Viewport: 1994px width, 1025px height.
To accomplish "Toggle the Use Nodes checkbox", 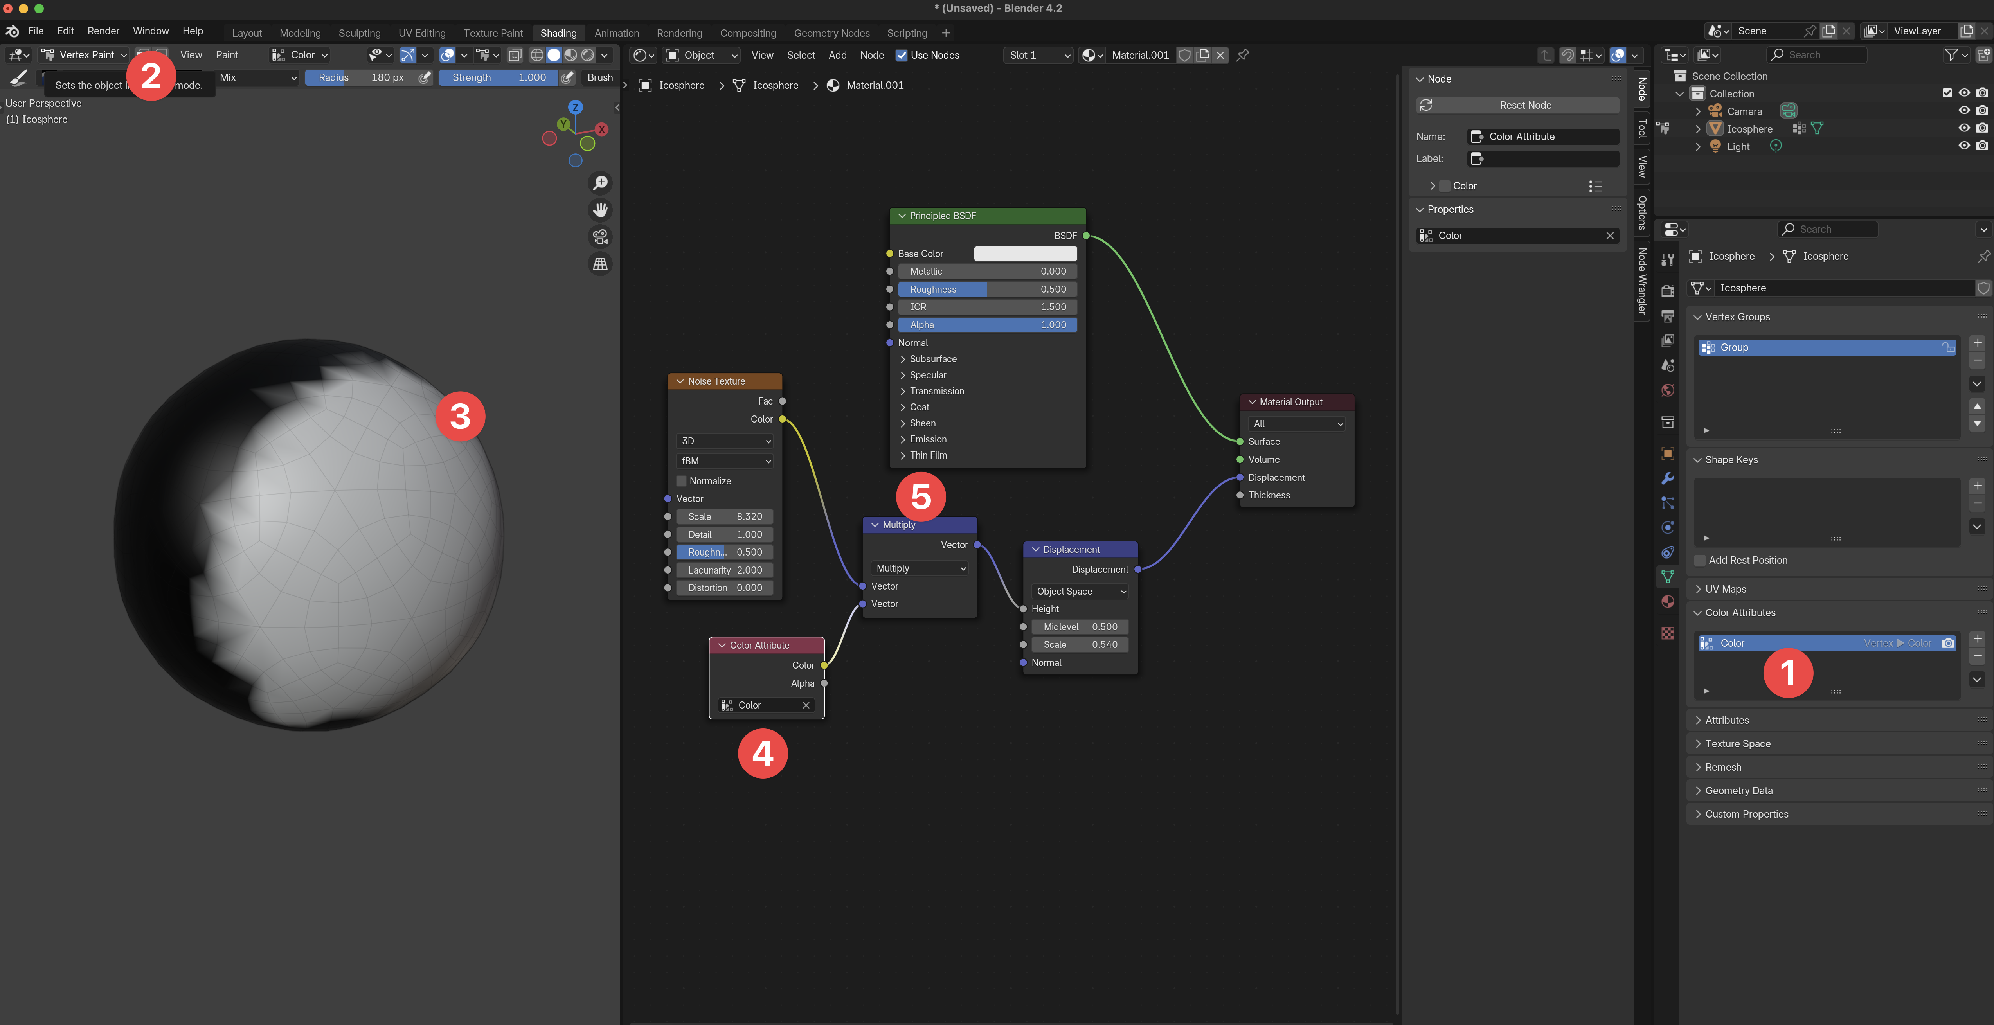I will pos(901,55).
